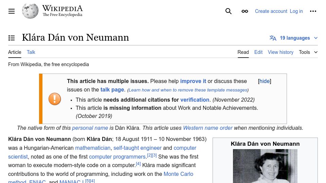Viewport: 326px width, 183px height.
Task: Toggle the table of contents icon
Action: 12,38
